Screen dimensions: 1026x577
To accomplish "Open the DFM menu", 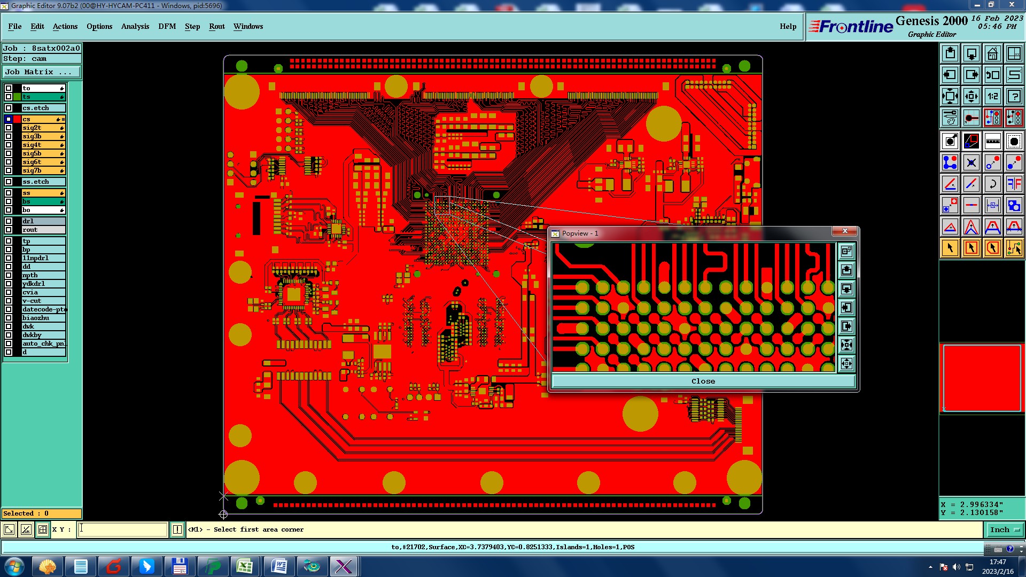I will [x=167, y=26].
